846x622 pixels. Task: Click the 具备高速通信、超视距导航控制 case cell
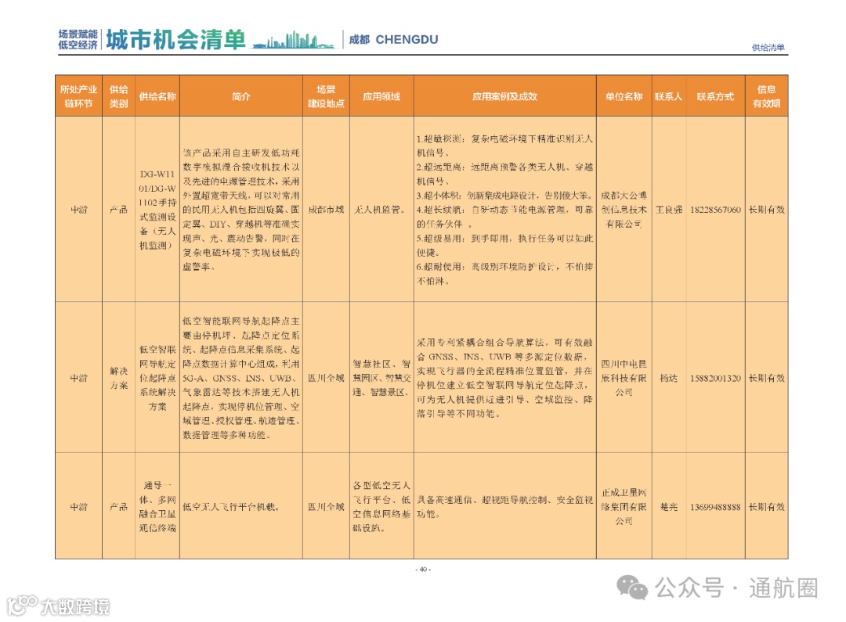[x=504, y=507]
